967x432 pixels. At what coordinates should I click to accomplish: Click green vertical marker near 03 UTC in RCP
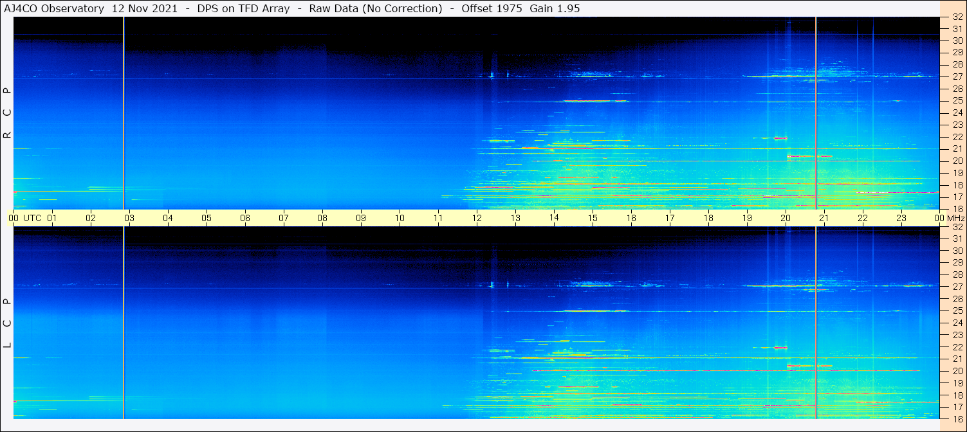pos(124,113)
